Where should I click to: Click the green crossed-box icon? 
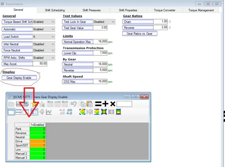click(x=104, y=112)
